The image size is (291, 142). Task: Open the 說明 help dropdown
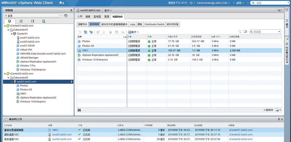point(240,3)
